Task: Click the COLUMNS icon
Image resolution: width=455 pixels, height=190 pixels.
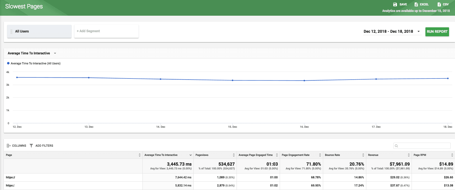Action: 9,146
